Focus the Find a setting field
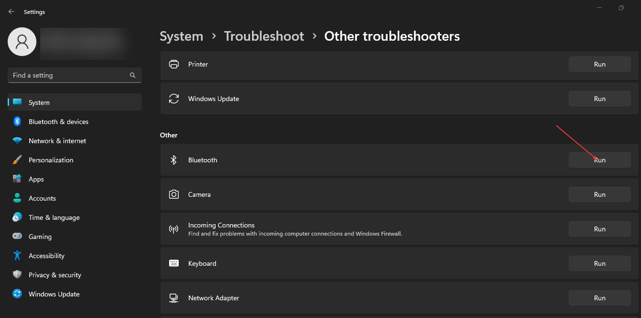 point(75,75)
